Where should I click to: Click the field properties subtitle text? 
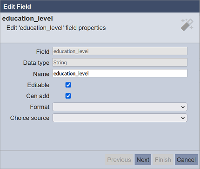click(x=56, y=28)
